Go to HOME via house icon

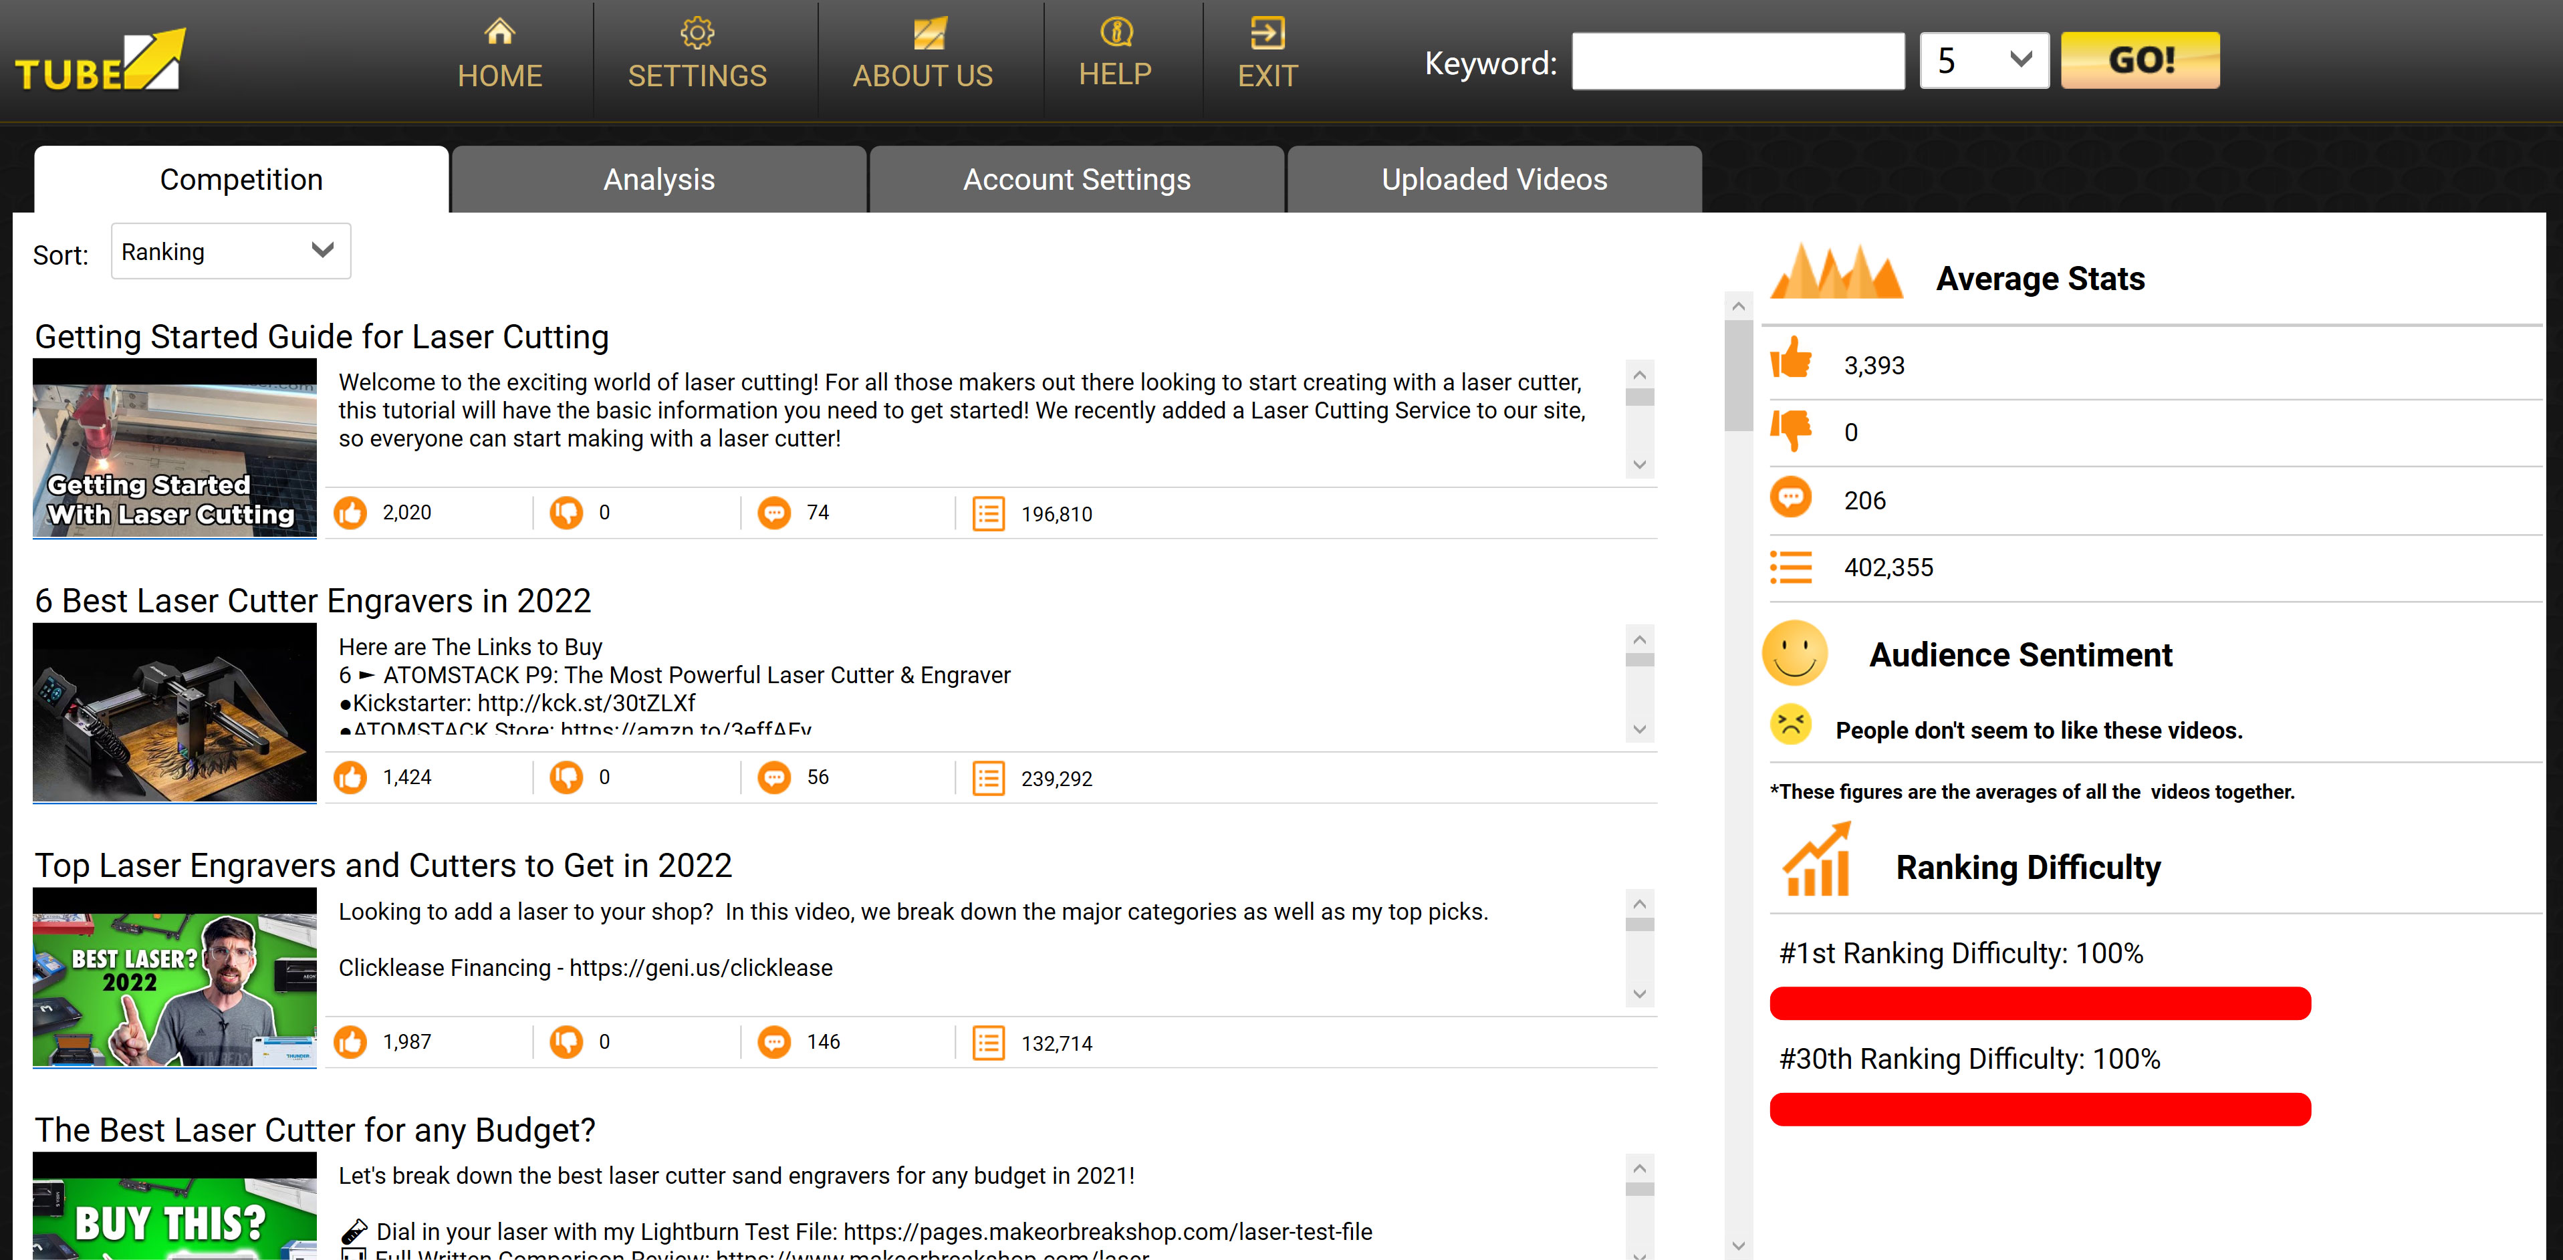pos(499,32)
